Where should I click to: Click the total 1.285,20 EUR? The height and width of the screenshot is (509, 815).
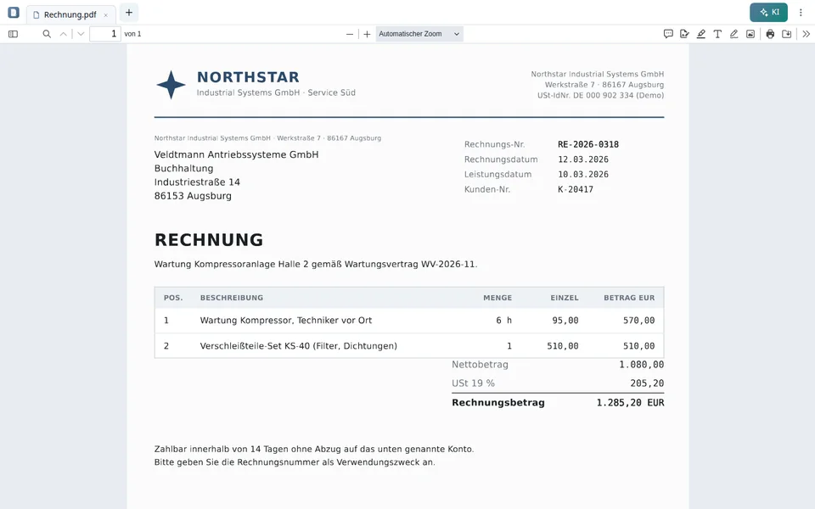tap(630, 402)
